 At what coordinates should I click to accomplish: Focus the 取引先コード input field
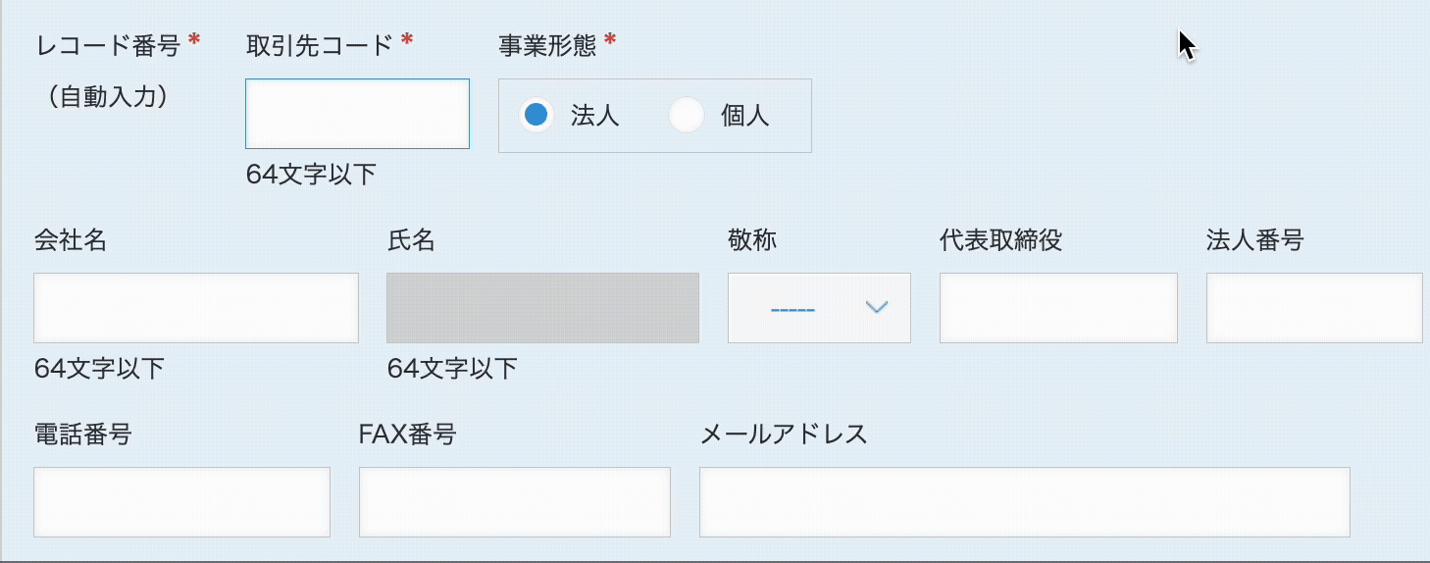(357, 114)
